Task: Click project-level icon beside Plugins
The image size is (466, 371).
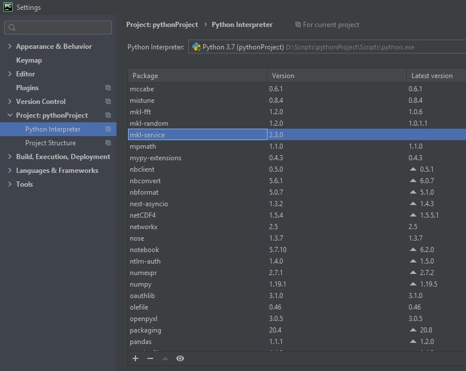Action: (108, 88)
